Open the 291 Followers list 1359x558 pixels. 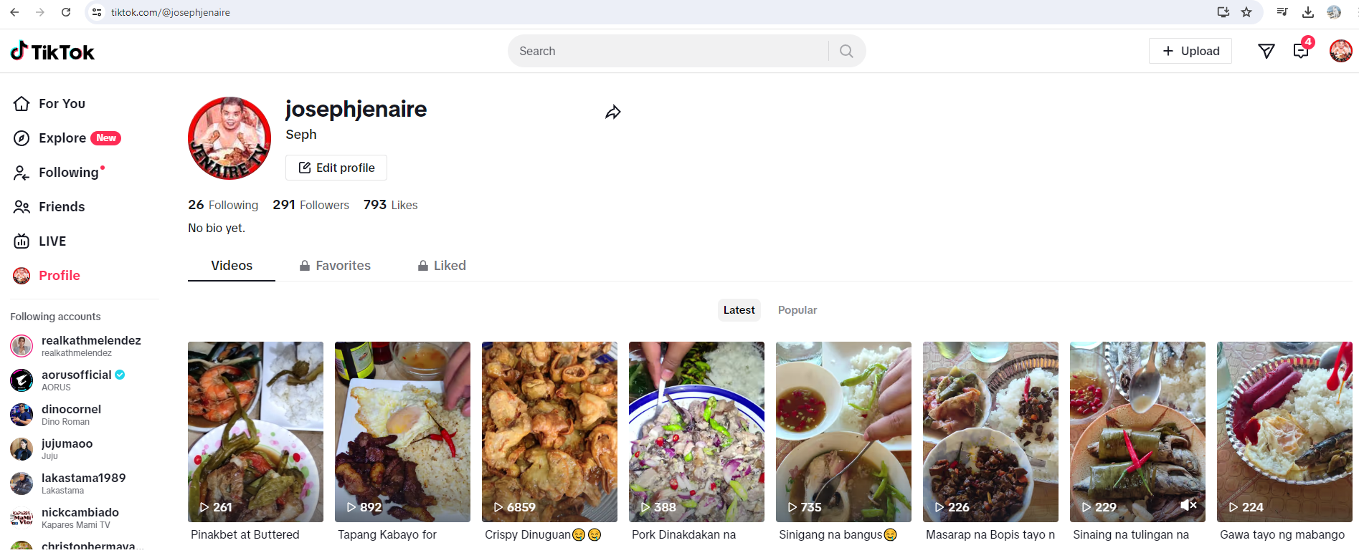click(x=311, y=205)
